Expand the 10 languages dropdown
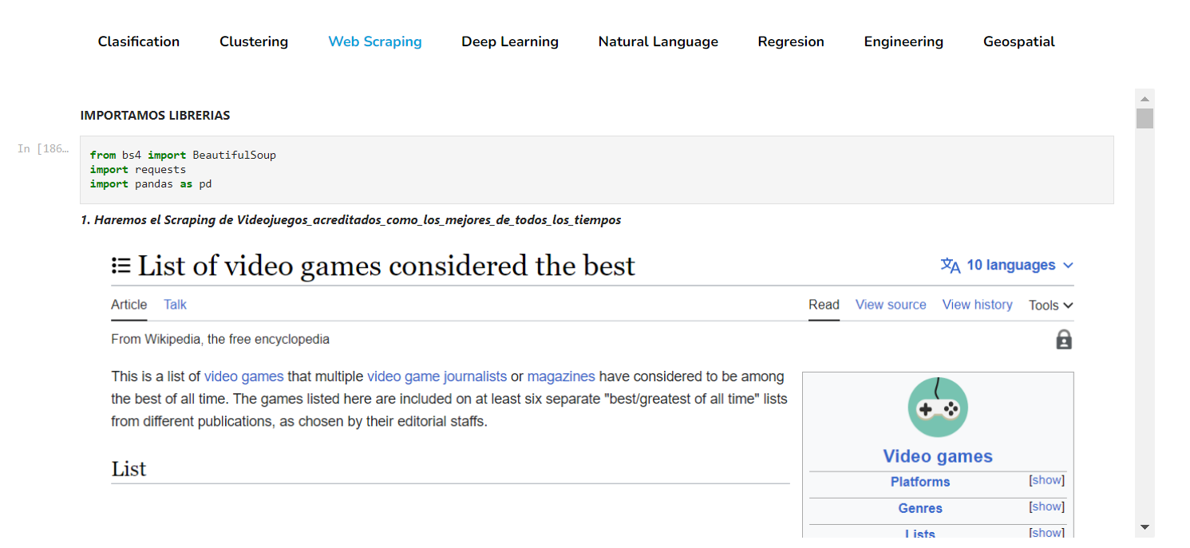Image resolution: width=1190 pixels, height=548 pixels. point(1020,265)
